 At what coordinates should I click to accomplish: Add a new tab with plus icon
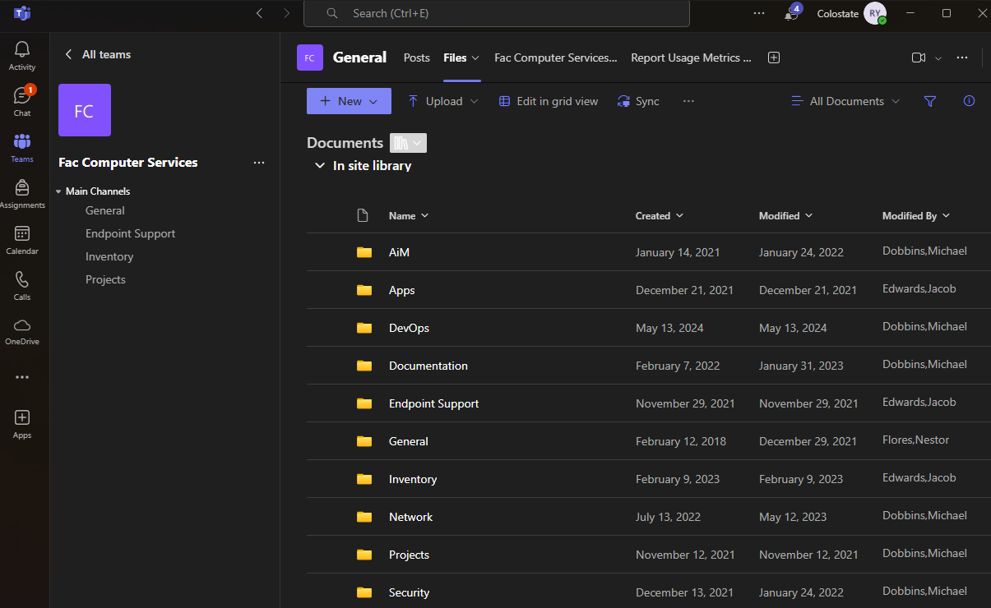click(773, 58)
